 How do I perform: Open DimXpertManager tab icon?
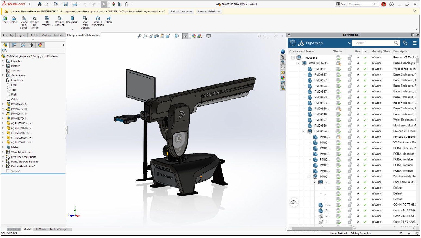pyautogui.click(x=31, y=45)
